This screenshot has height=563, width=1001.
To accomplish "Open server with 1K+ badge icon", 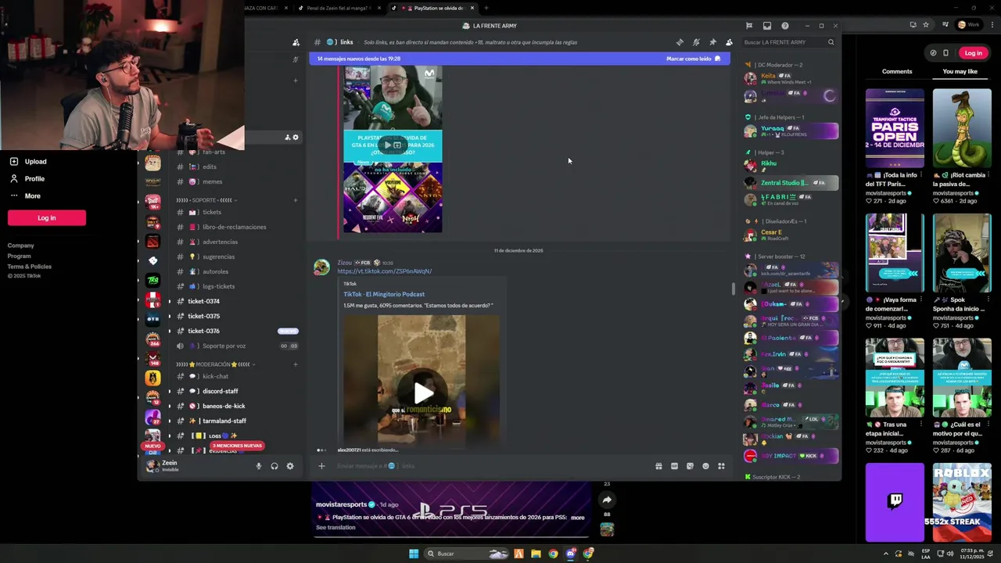I will point(152,203).
